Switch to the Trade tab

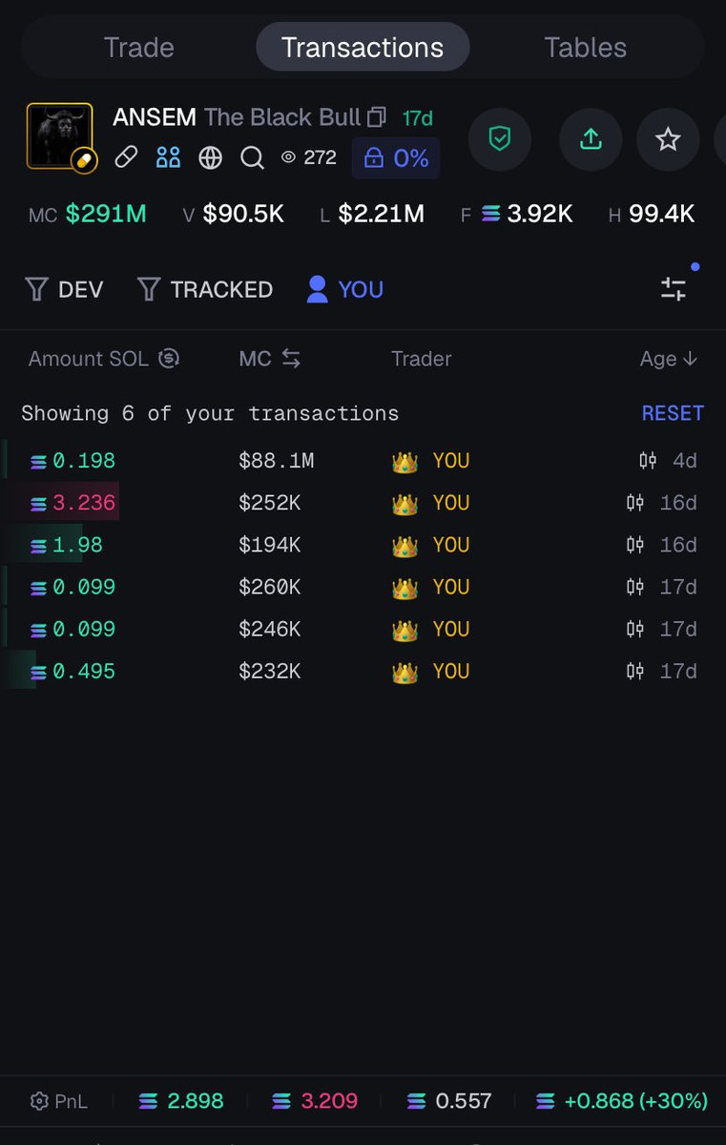click(x=139, y=48)
